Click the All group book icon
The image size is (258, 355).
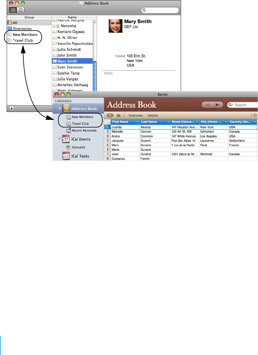[x=10, y=22]
